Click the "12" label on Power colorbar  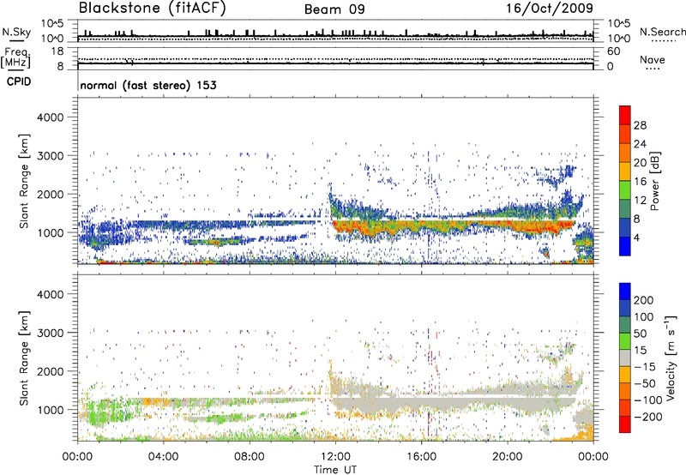tap(640, 201)
